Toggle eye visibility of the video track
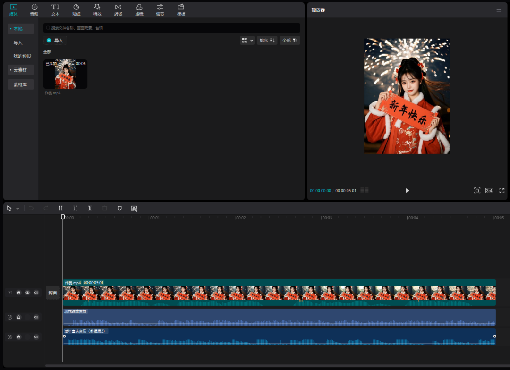 27,293
